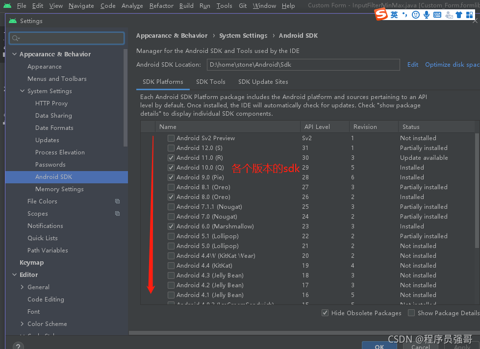Click the Appearance & Behavior breadcrumb
The width and height of the screenshot is (480, 349).
pyautogui.click(x=172, y=35)
